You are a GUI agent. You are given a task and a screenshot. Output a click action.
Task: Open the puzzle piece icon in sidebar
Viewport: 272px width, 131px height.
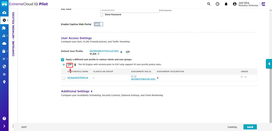pos(4,28)
